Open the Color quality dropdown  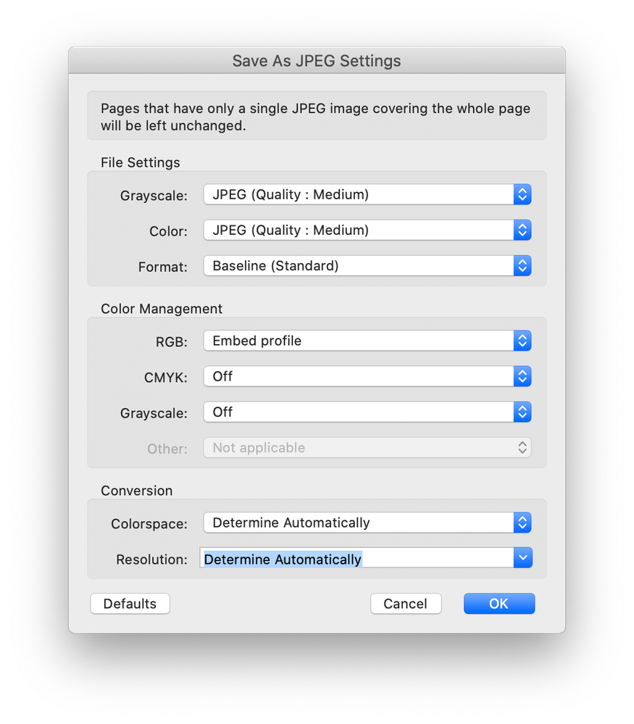click(x=348, y=230)
